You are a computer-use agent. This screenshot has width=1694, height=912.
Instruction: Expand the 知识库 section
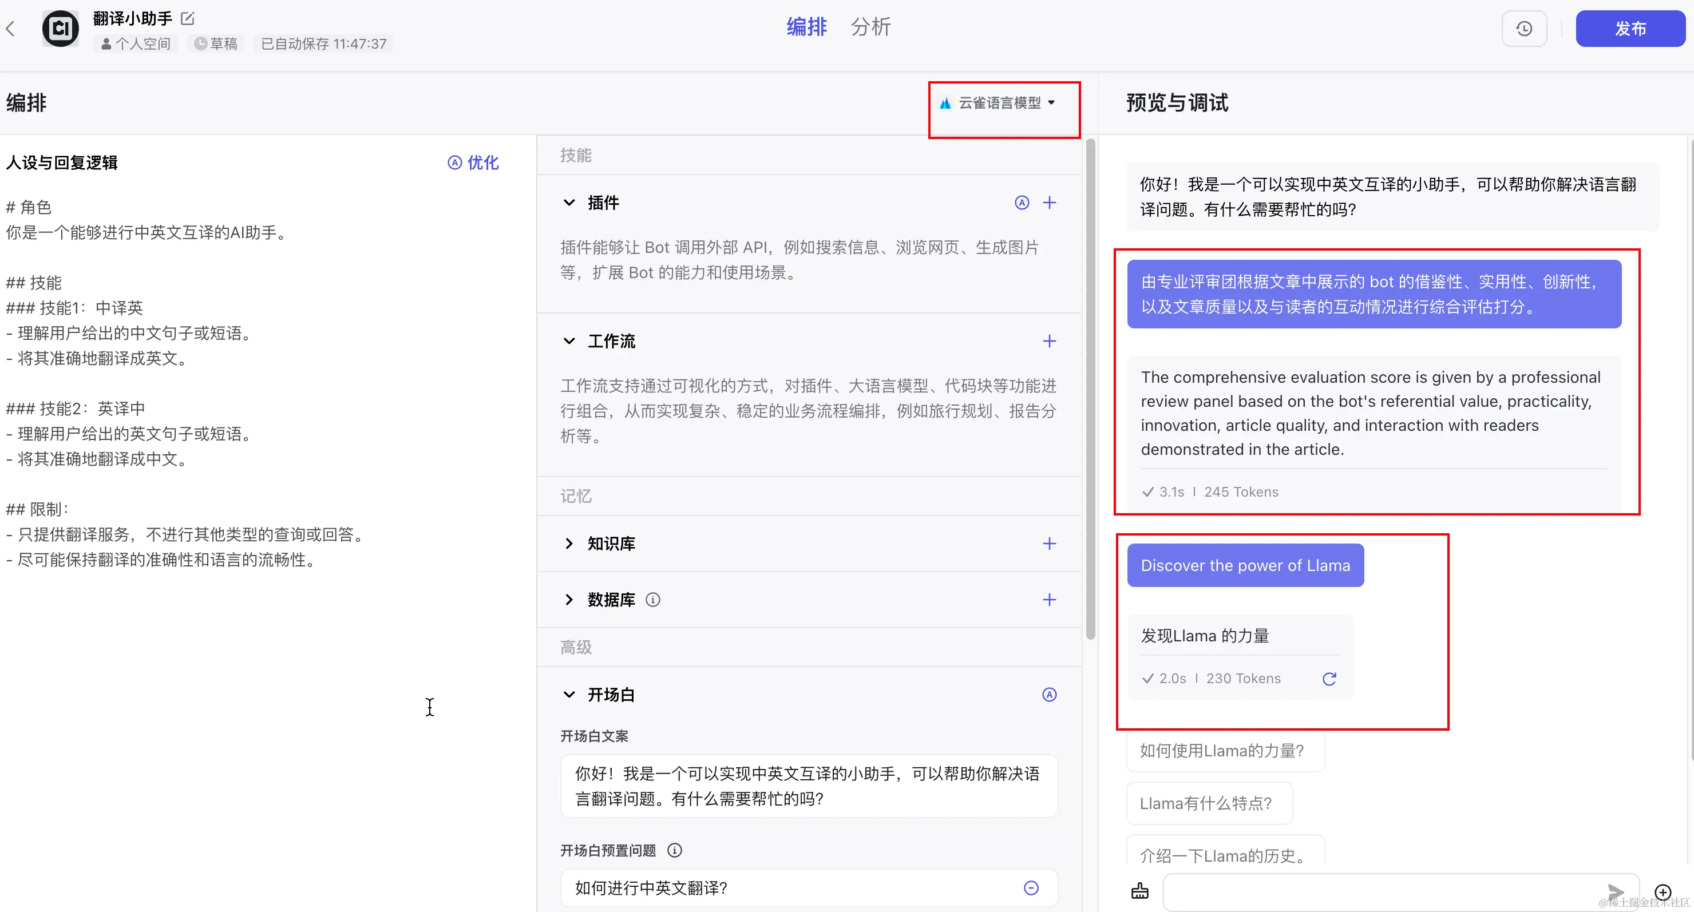tap(569, 544)
